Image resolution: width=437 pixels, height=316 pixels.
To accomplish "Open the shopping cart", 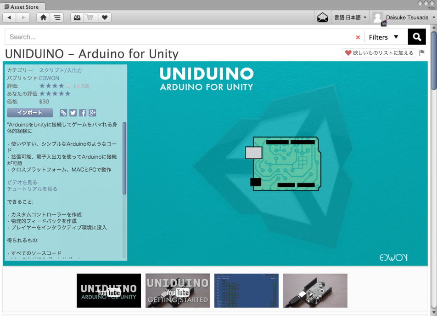I will pyautogui.click(x=90, y=17).
